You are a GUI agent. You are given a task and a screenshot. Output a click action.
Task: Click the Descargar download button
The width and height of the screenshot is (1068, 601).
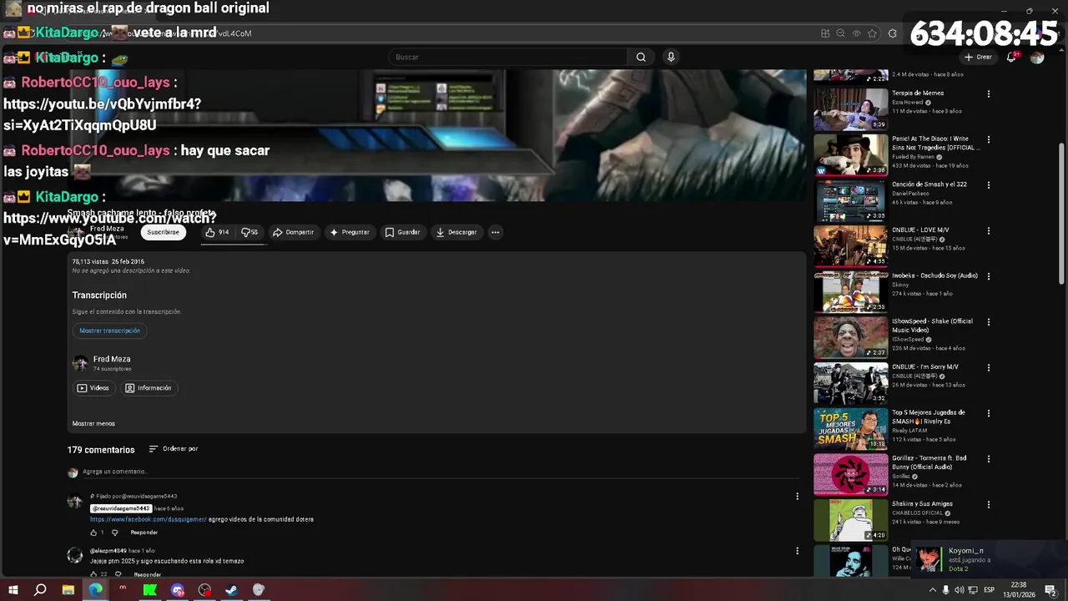point(456,232)
